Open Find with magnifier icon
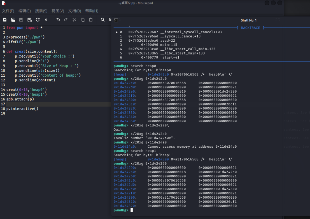The height and width of the screenshot is (219, 310). (x=103, y=20)
